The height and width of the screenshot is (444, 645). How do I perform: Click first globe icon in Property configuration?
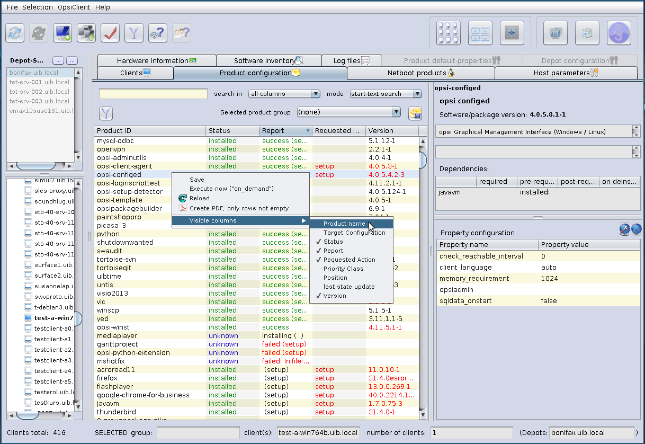point(625,229)
